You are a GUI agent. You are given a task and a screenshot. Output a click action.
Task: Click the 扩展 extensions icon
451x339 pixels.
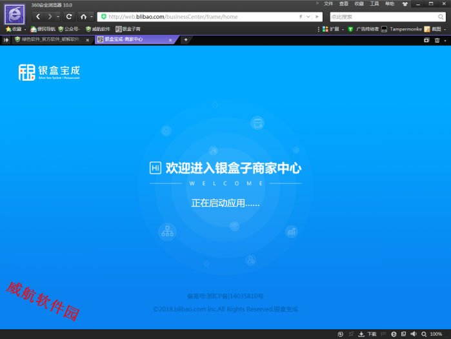pos(331,29)
